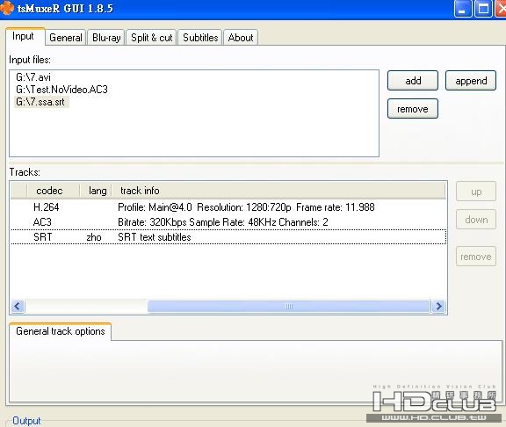Select the SRT subtitle track row
Screen dimensions: 506x427
pos(228,237)
